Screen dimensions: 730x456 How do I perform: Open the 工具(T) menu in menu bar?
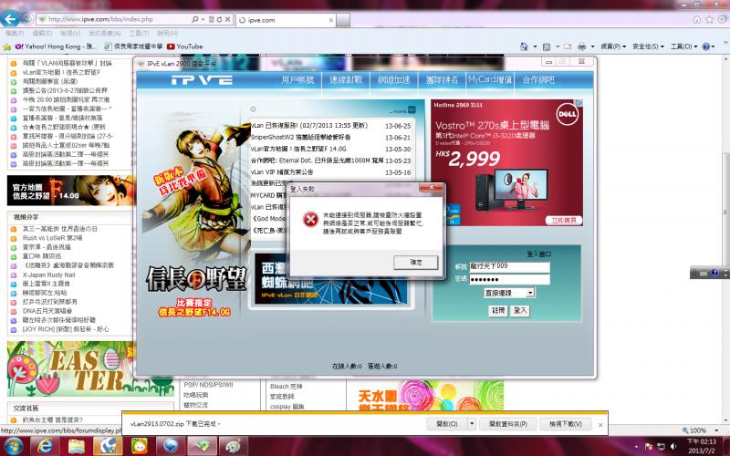[139, 33]
